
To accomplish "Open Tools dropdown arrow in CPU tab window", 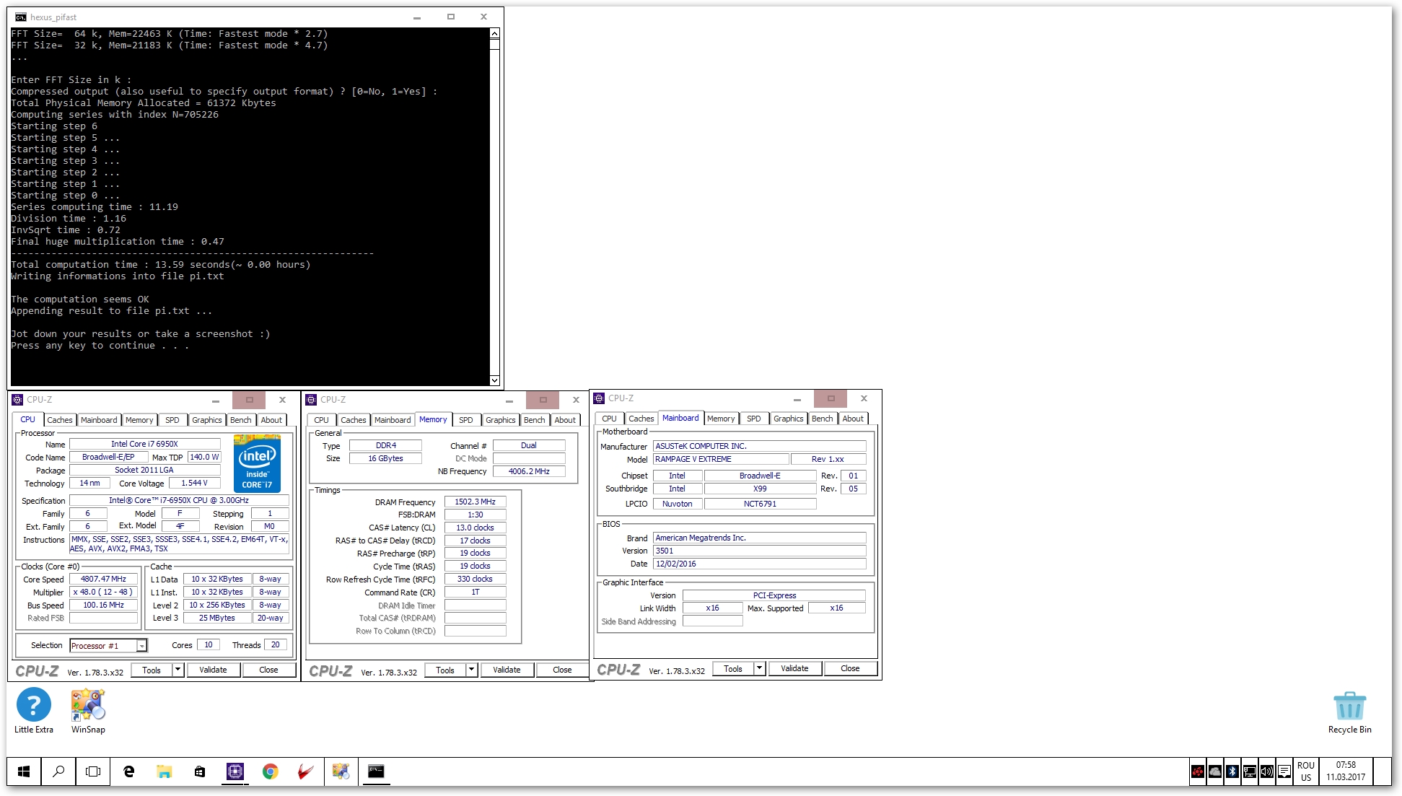I will (178, 670).
